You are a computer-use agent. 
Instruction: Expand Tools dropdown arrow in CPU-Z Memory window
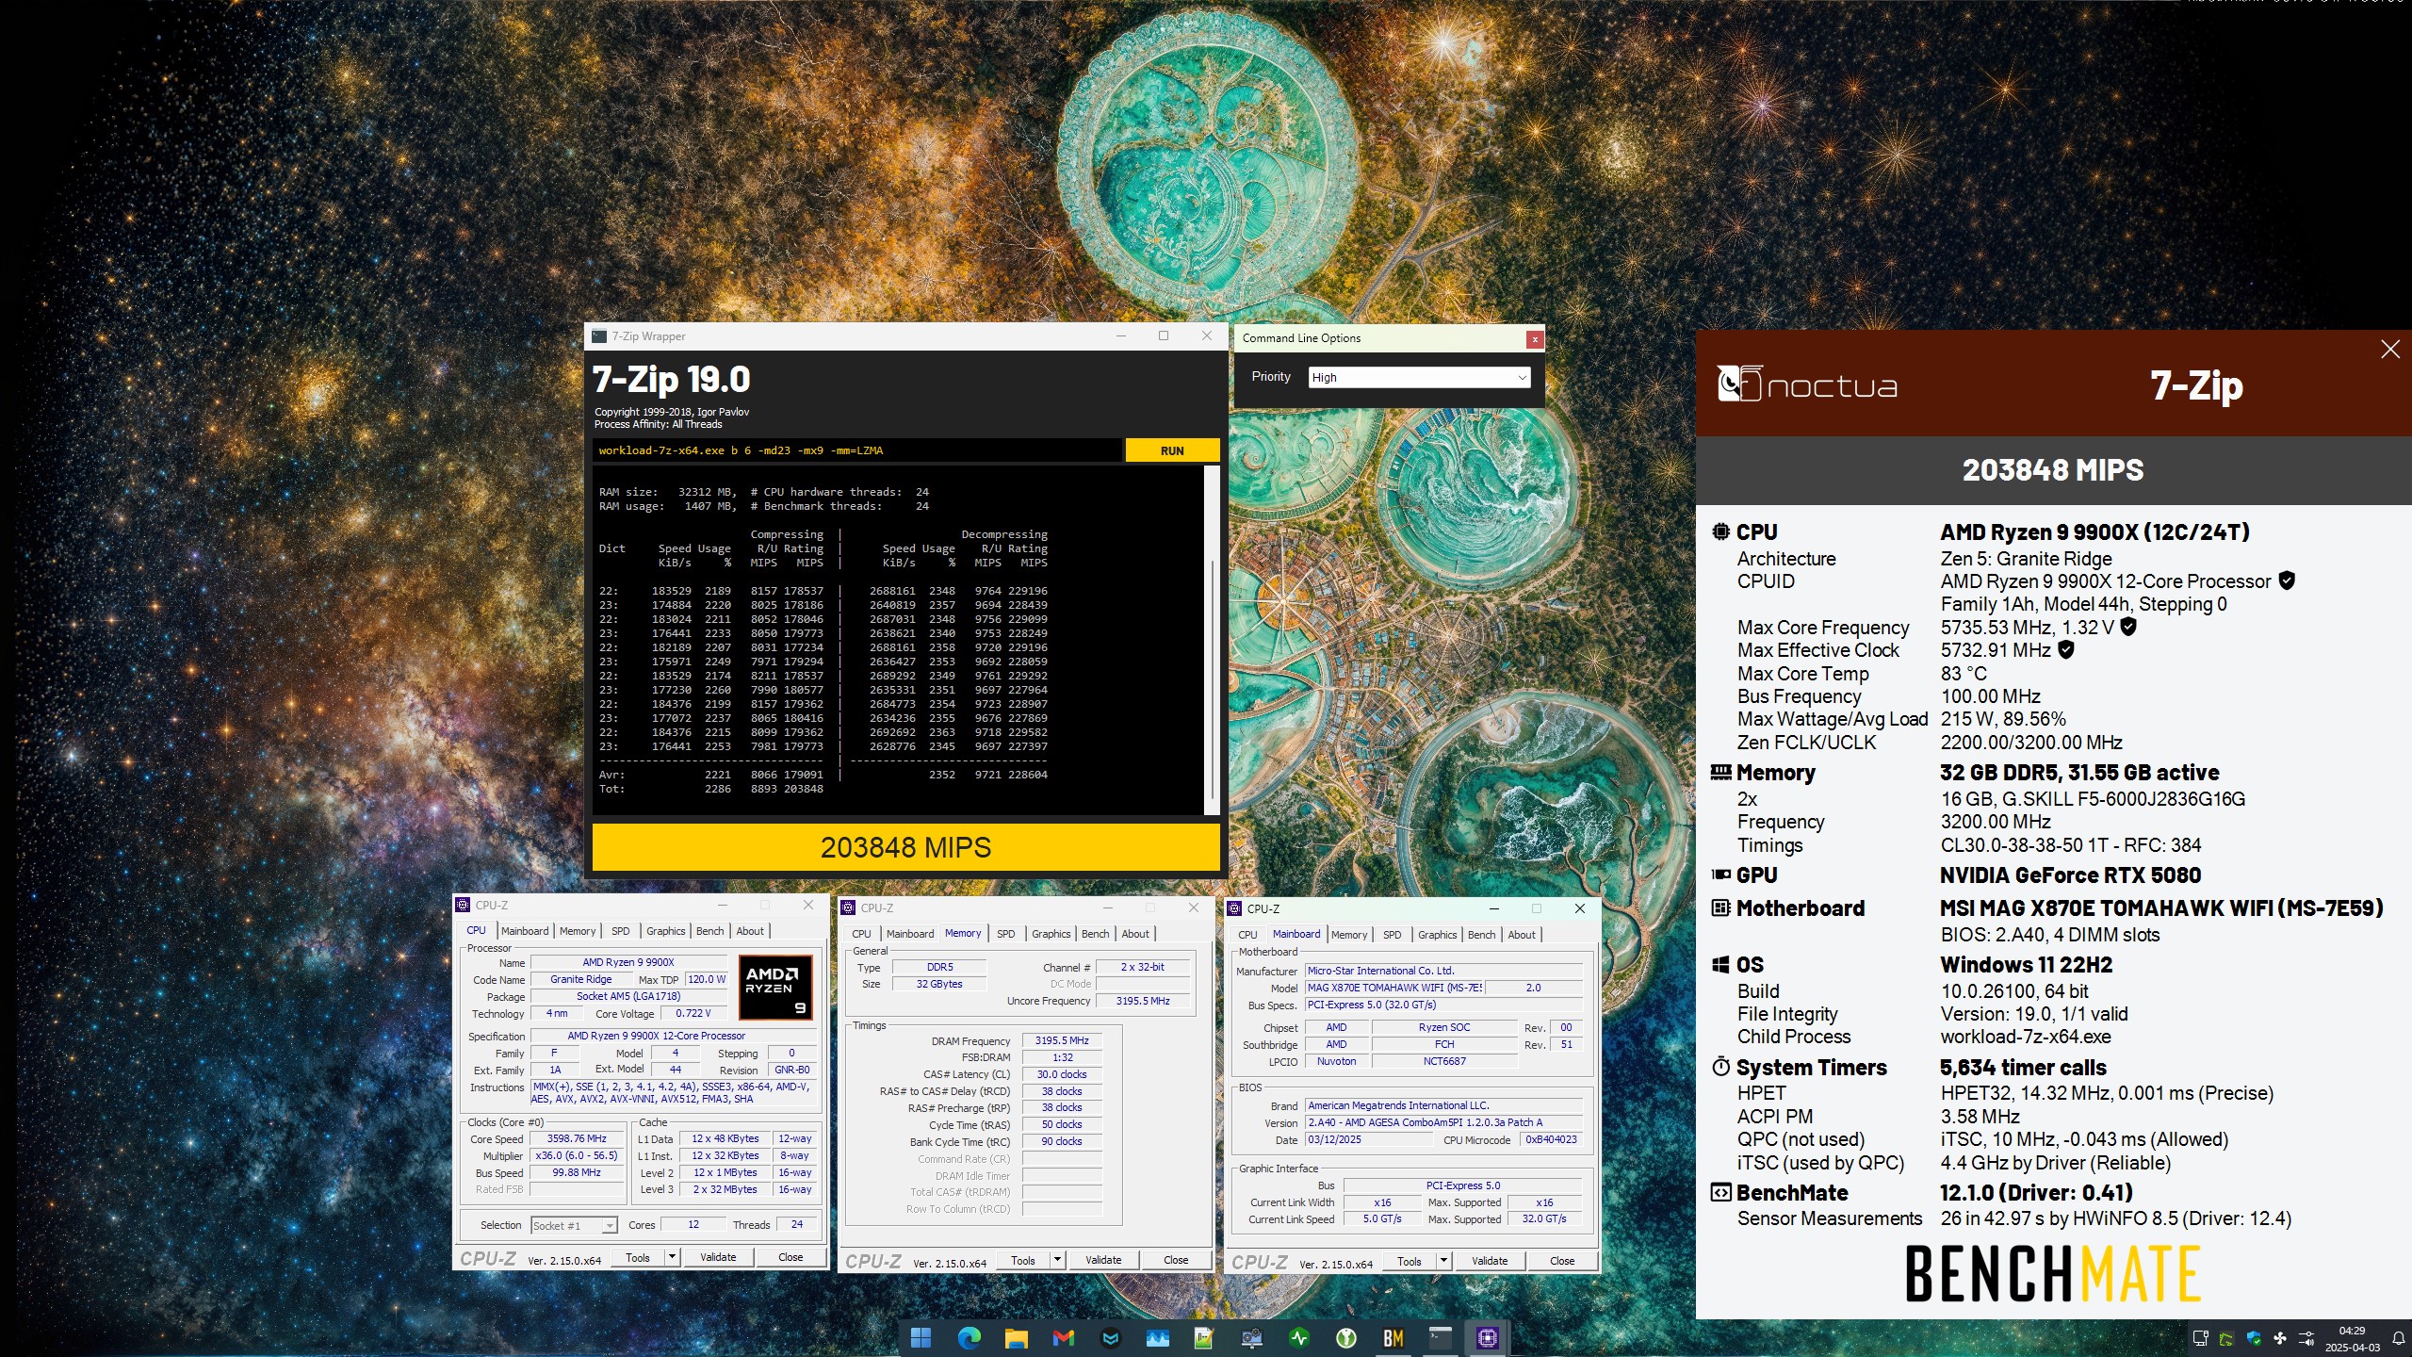[x=1057, y=1260]
